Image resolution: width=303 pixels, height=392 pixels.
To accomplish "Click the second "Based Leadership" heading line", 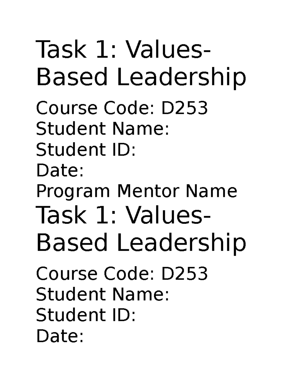I will coord(141,243).
